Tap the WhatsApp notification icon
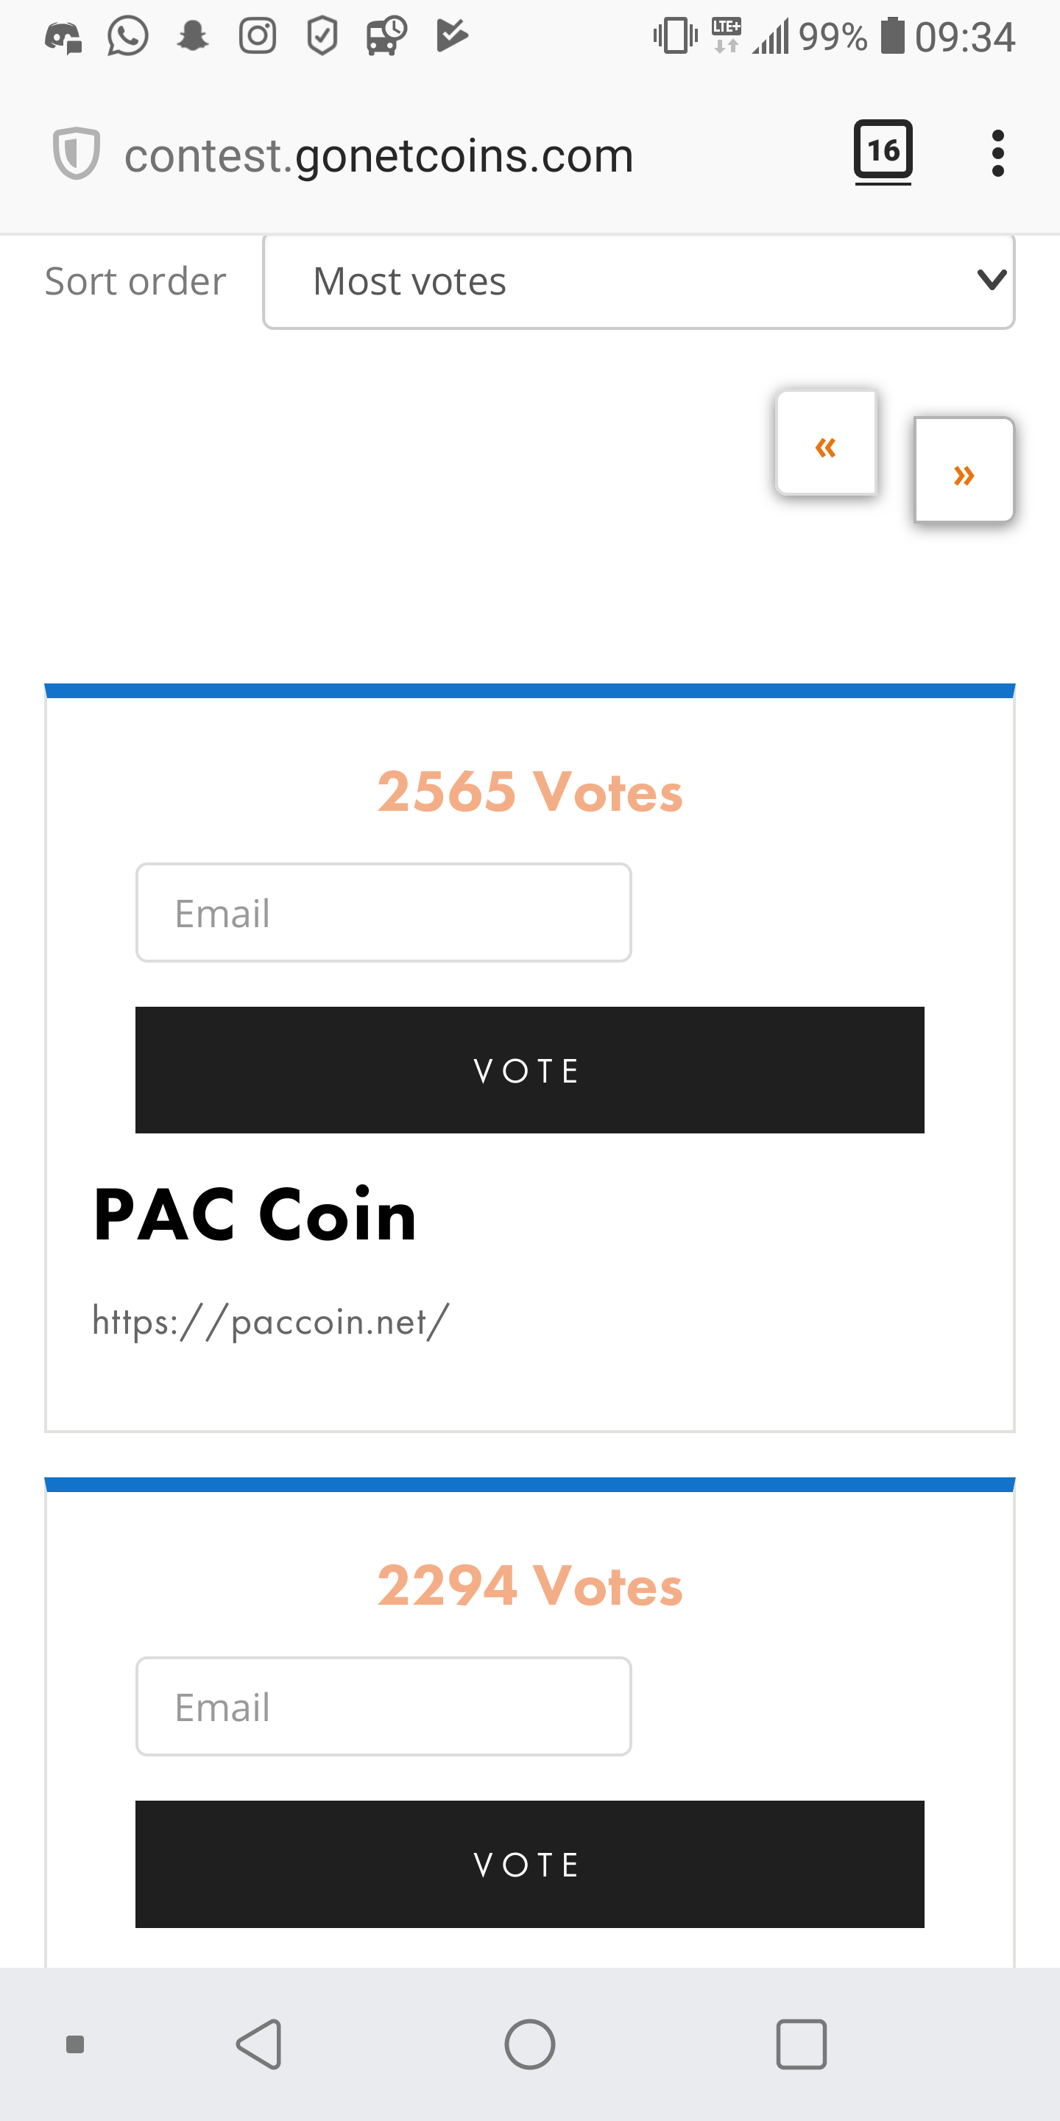Viewport: 1060px width, 2121px height. (x=127, y=36)
